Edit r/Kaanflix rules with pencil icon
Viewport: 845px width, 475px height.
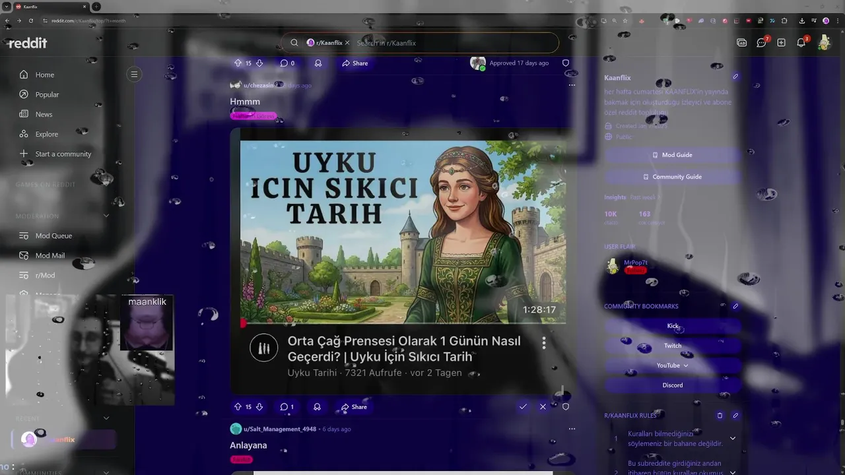pyautogui.click(x=735, y=416)
